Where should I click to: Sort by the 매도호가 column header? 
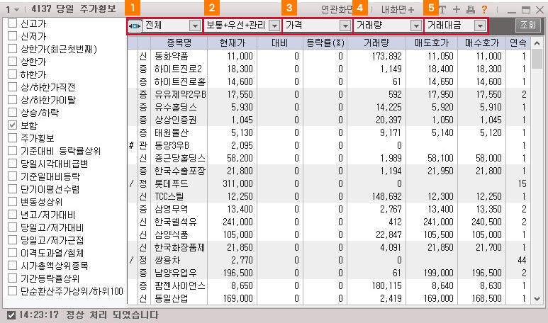point(432,42)
